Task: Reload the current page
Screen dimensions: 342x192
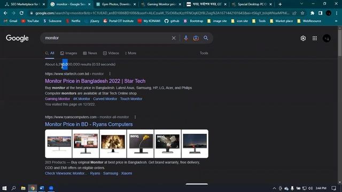Action: [21, 13]
